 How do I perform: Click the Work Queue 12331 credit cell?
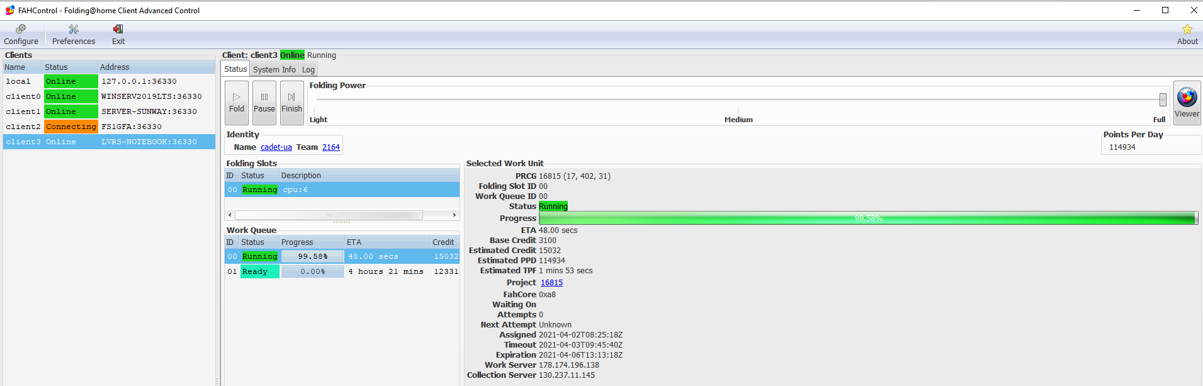446,271
